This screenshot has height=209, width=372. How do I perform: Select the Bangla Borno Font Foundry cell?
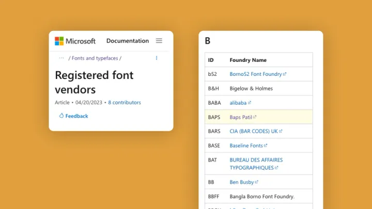tap(262, 197)
